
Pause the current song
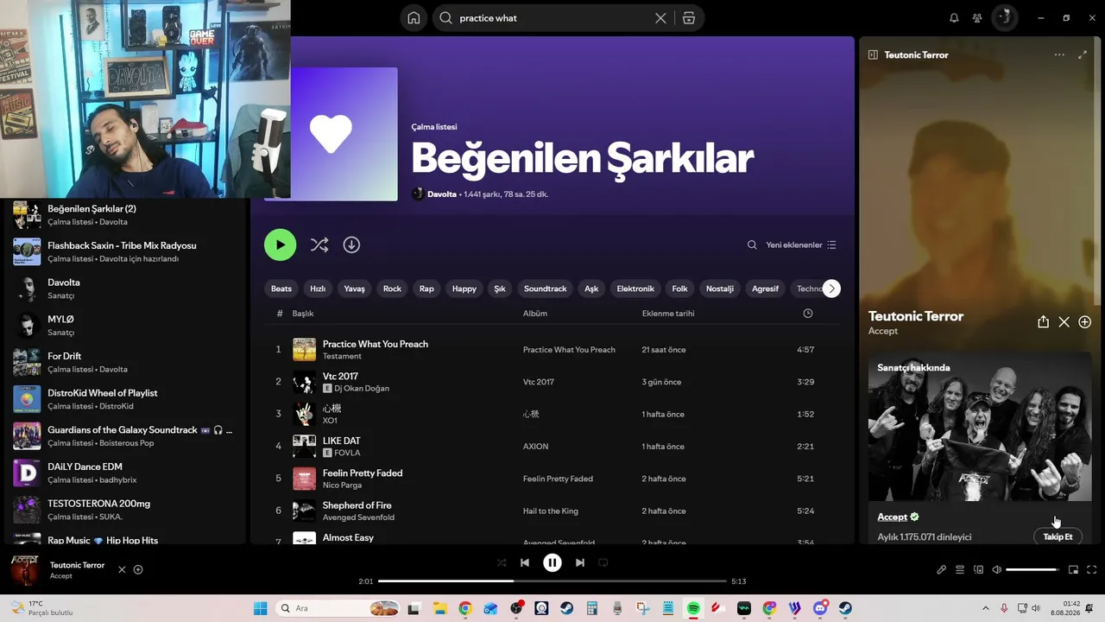click(552, 562)
